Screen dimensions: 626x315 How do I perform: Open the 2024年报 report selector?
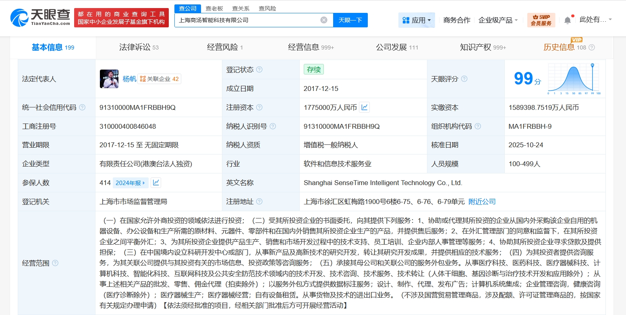point(130,183)
